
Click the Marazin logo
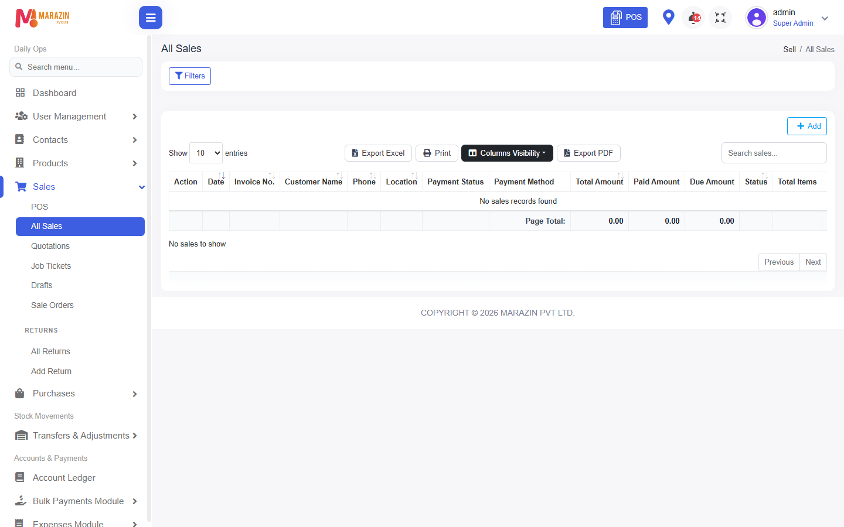point(42,18)
